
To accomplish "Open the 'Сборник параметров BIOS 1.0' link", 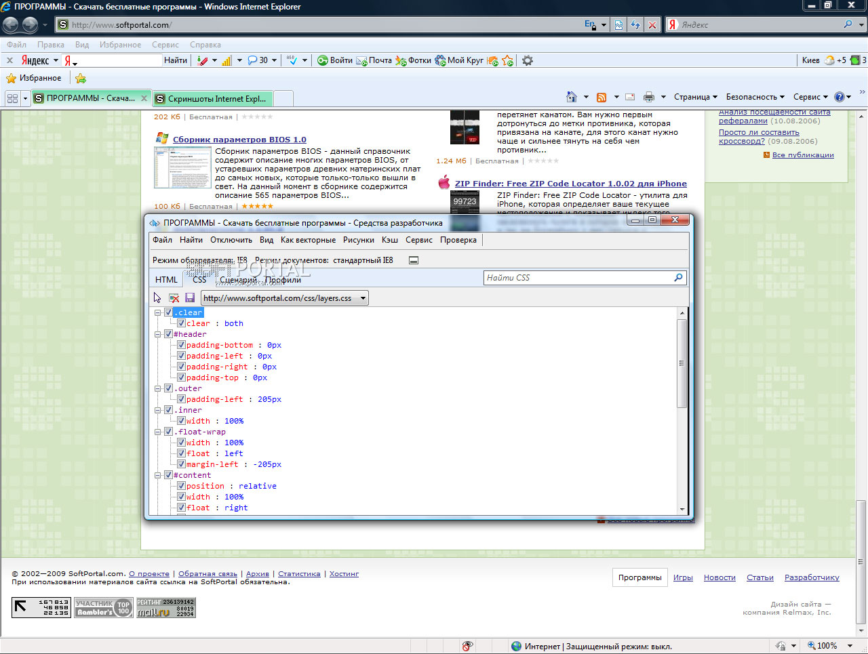I will pos(239,140).
